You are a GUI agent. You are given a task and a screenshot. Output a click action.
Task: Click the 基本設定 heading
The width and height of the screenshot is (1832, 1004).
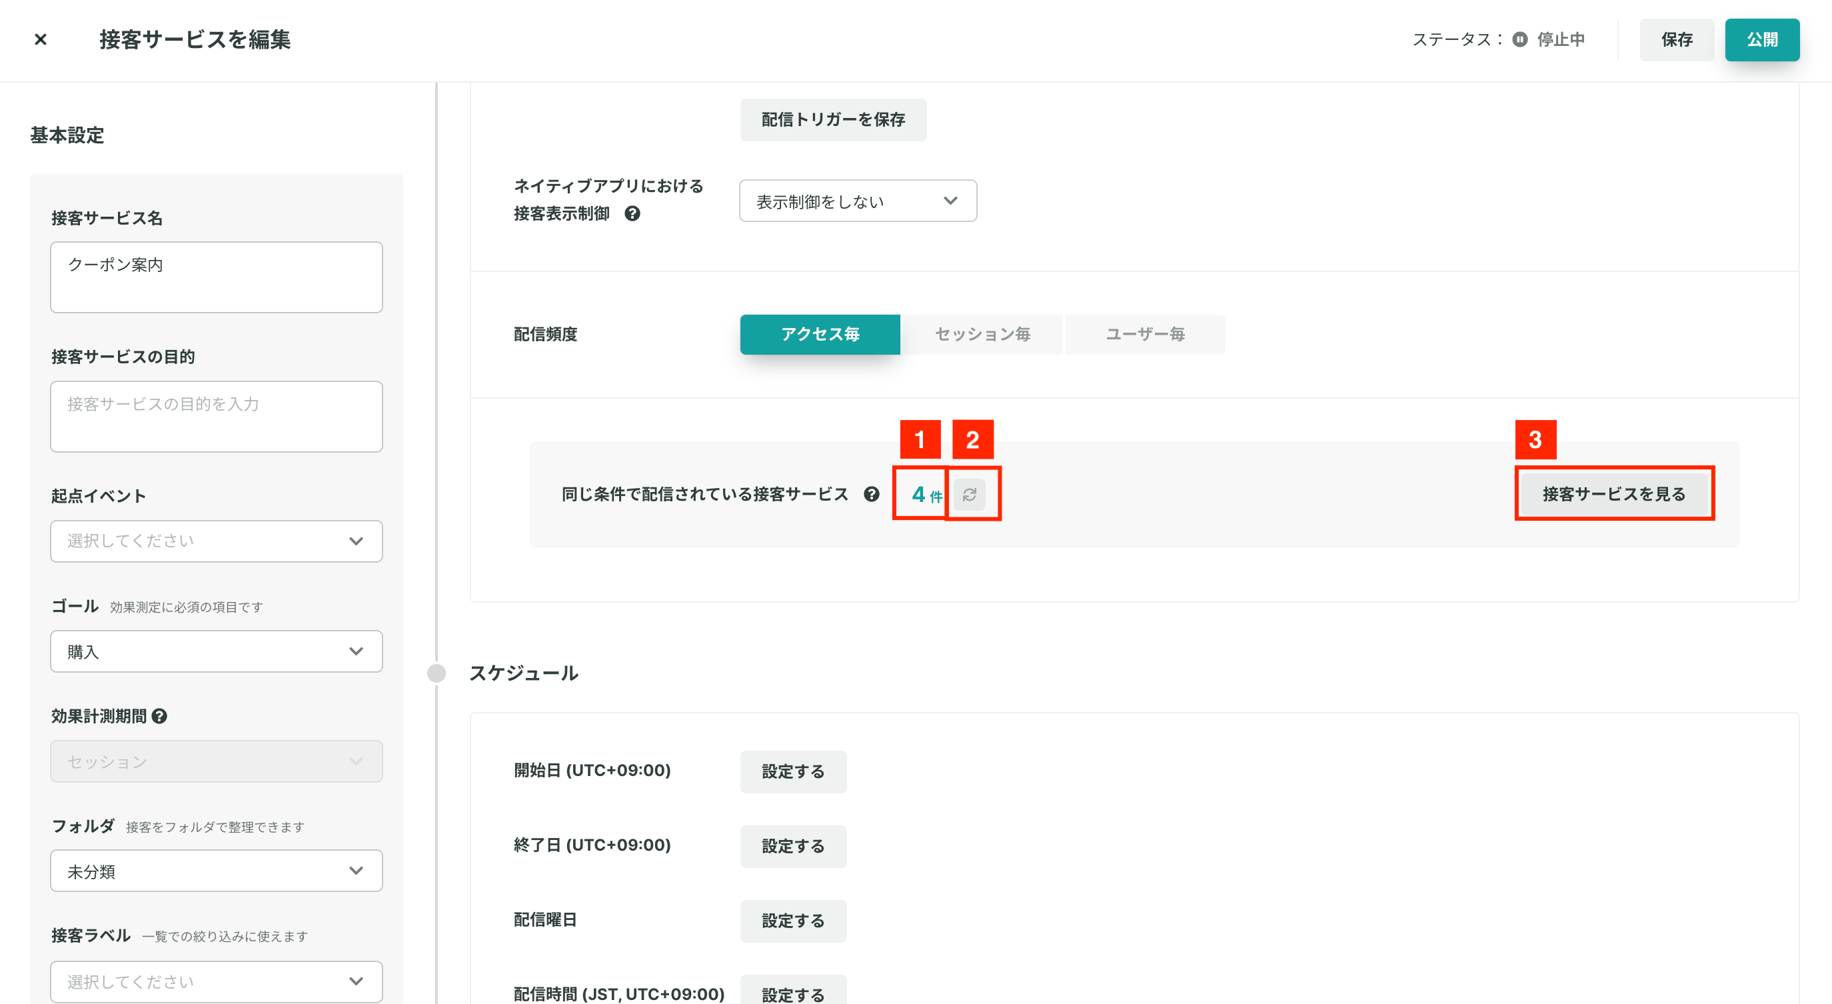coord(67,135)
